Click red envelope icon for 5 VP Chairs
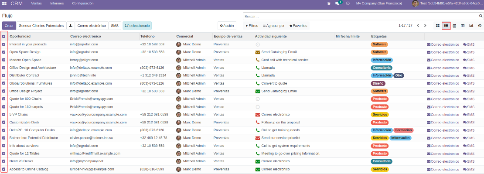Screen dimensions: 484x174 [257, 114]
